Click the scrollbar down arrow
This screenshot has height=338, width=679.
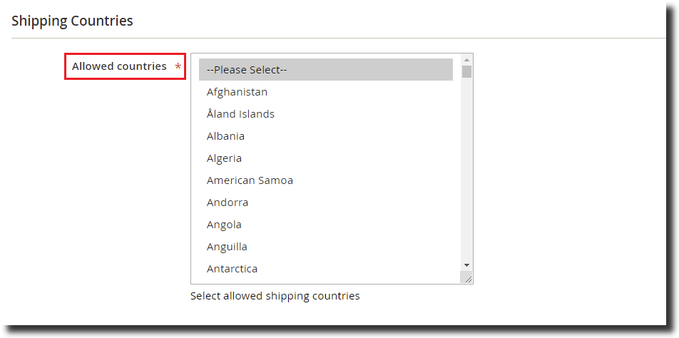tap(466, 265)
